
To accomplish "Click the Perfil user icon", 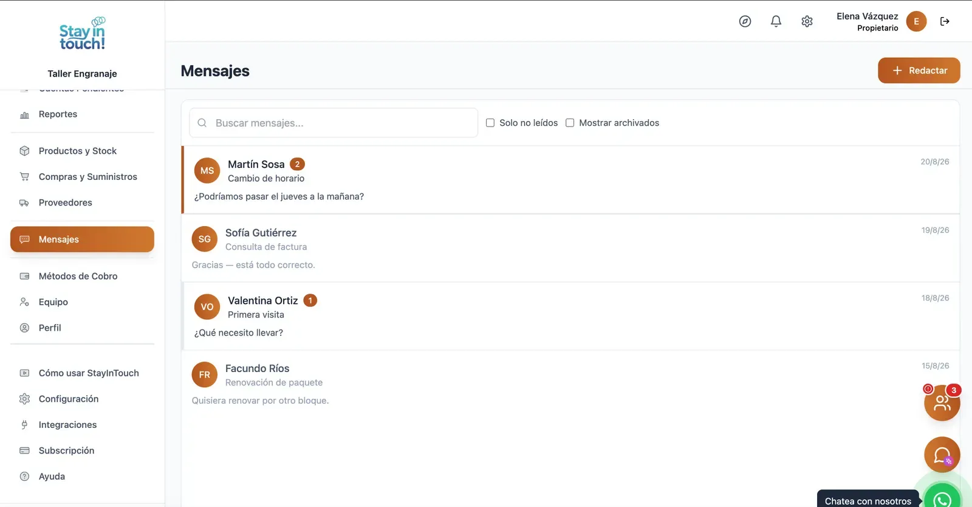I will 24,328.
